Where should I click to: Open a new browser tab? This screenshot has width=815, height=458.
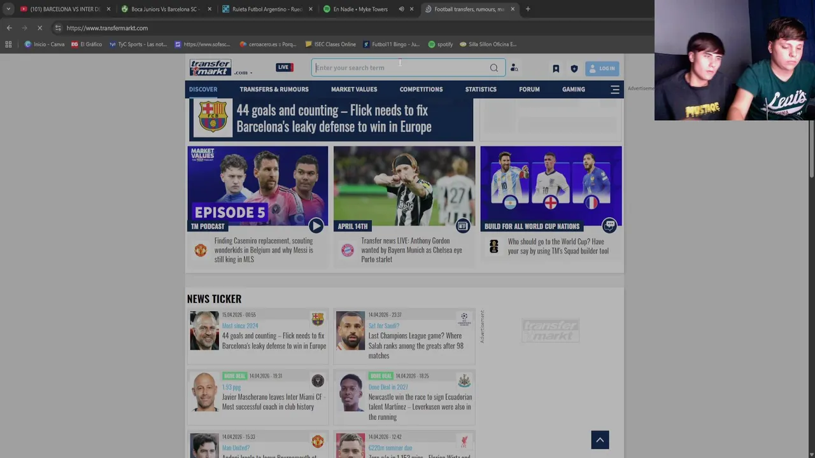point(528,9)
